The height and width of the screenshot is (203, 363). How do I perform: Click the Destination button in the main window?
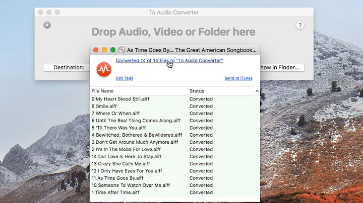[67, 67]
